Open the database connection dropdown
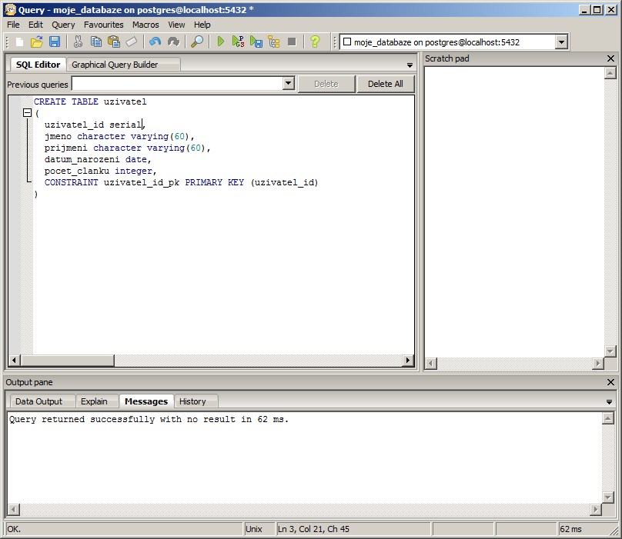Screen dimensions: 622x539 coord(561,42)
